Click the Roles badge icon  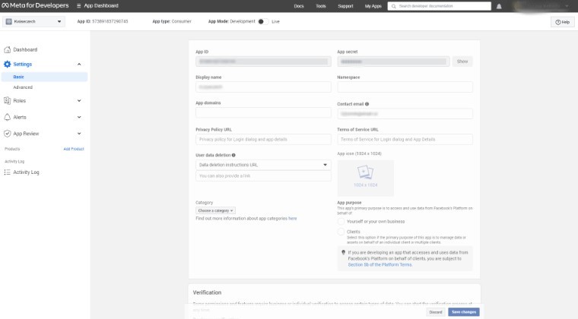coord(7,100)
